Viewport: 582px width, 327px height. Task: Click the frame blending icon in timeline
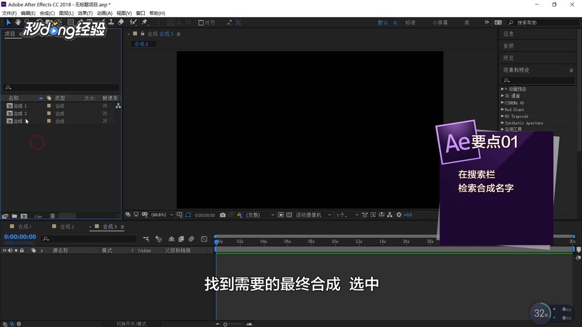pos(181,239)
